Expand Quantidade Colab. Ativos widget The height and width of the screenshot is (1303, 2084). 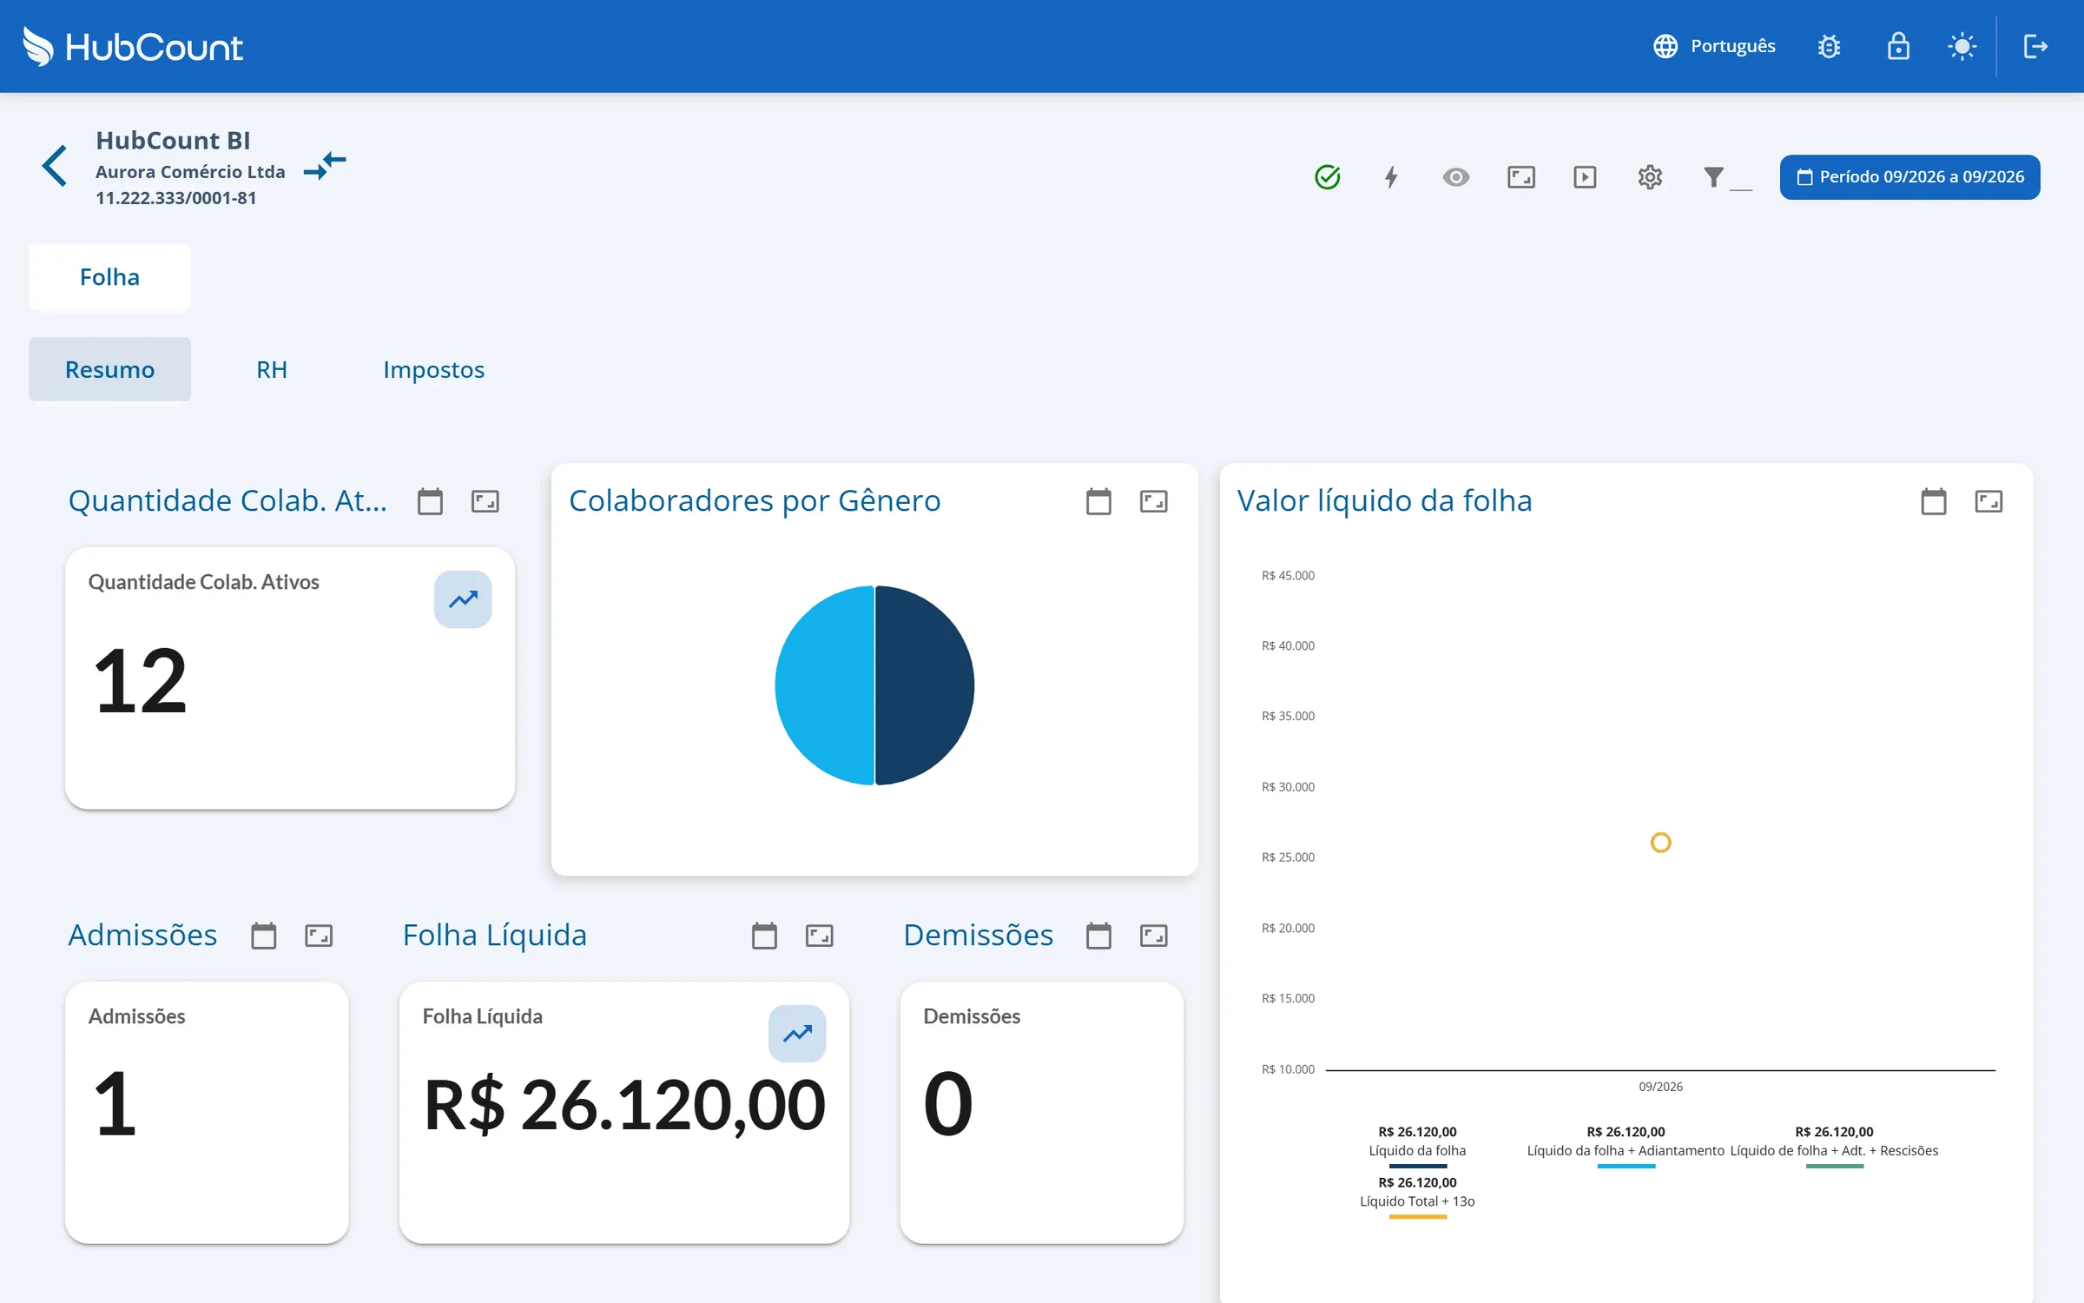tap(485, 501)
